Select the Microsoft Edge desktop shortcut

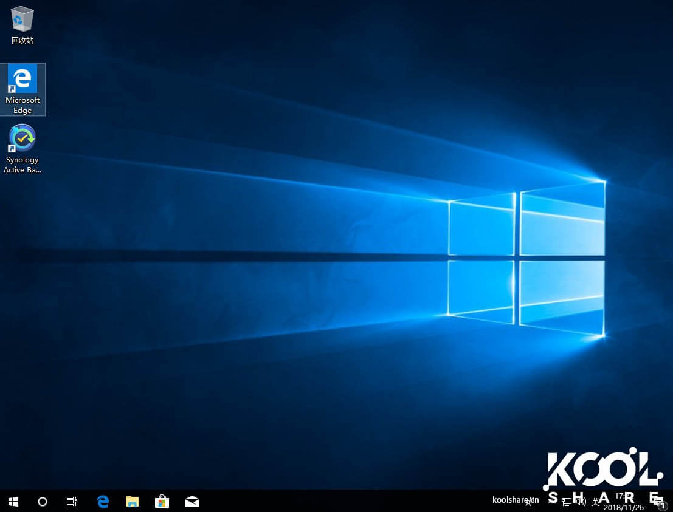pyautogui.click(x=22, y=89)
